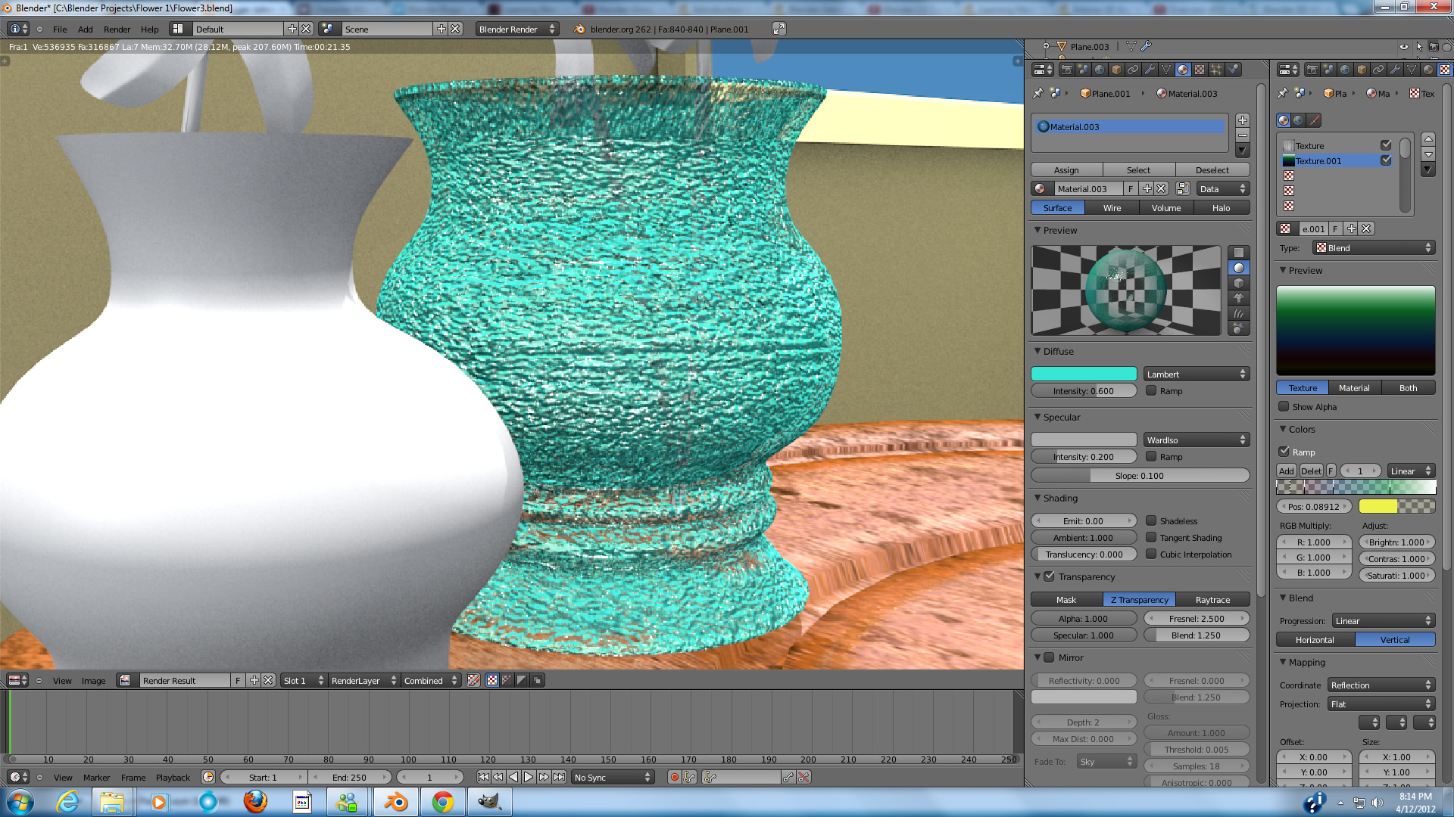Select flat plane preview shape icon
The height and width of the screenshot is (817, 1454).
point(1239,253)
